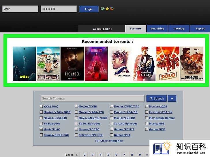The image size is (210, 157).
Task: Tick the TV Episodes checkbox
Action: pos(41,123)
